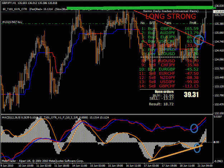
Task: Select the AUDJPY pair in row 2
Action: pos(167,33)
